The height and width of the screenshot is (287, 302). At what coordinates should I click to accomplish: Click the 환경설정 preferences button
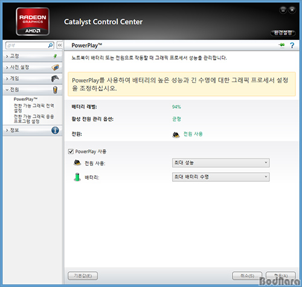283,33
